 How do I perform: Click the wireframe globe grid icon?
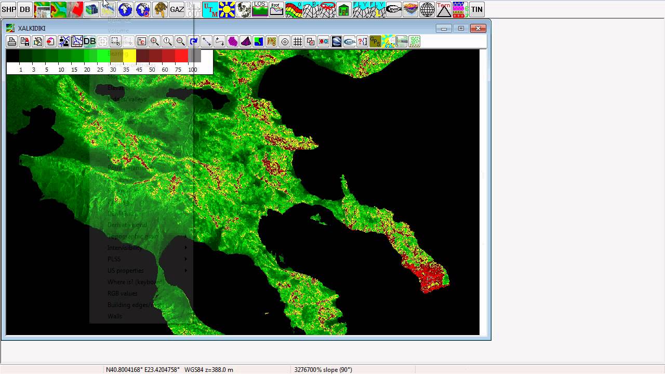tap(427, 9)
